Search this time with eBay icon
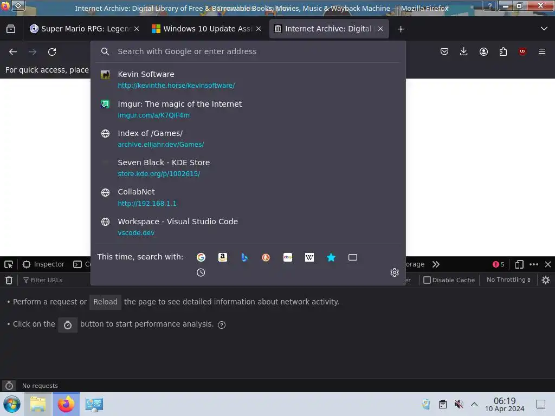The image size is (555, 416). [x=288, y=257]
